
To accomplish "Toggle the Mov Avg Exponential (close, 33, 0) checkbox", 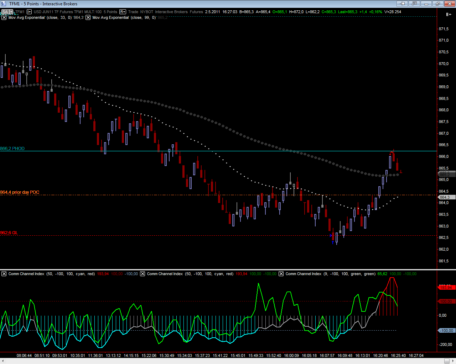I will pyautogui.click(x=4, y=17).
